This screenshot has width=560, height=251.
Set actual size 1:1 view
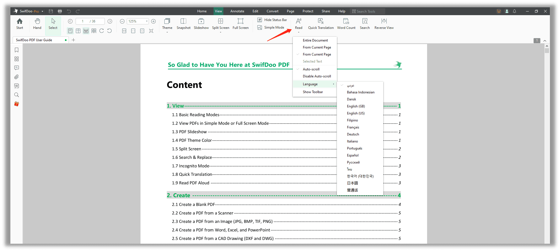point(124,31)
